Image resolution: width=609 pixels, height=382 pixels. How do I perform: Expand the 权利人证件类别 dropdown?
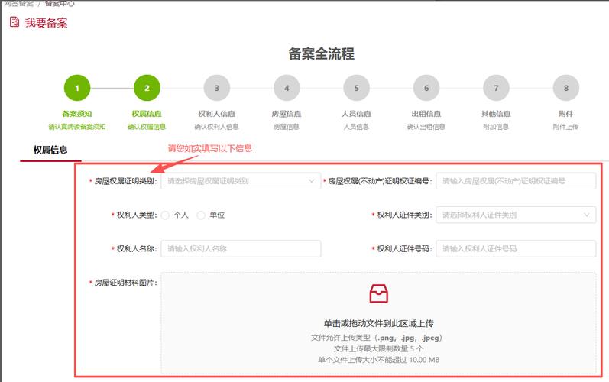[x=516, y=215]
